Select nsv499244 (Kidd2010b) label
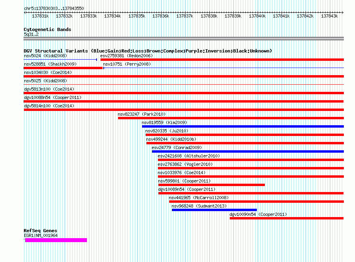The height and width of the screenshot is (262, 355). click(171, 139)
